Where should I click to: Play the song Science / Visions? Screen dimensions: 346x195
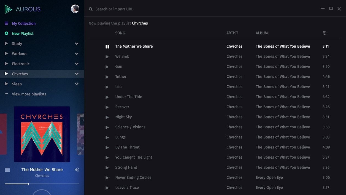pos(107,127)
